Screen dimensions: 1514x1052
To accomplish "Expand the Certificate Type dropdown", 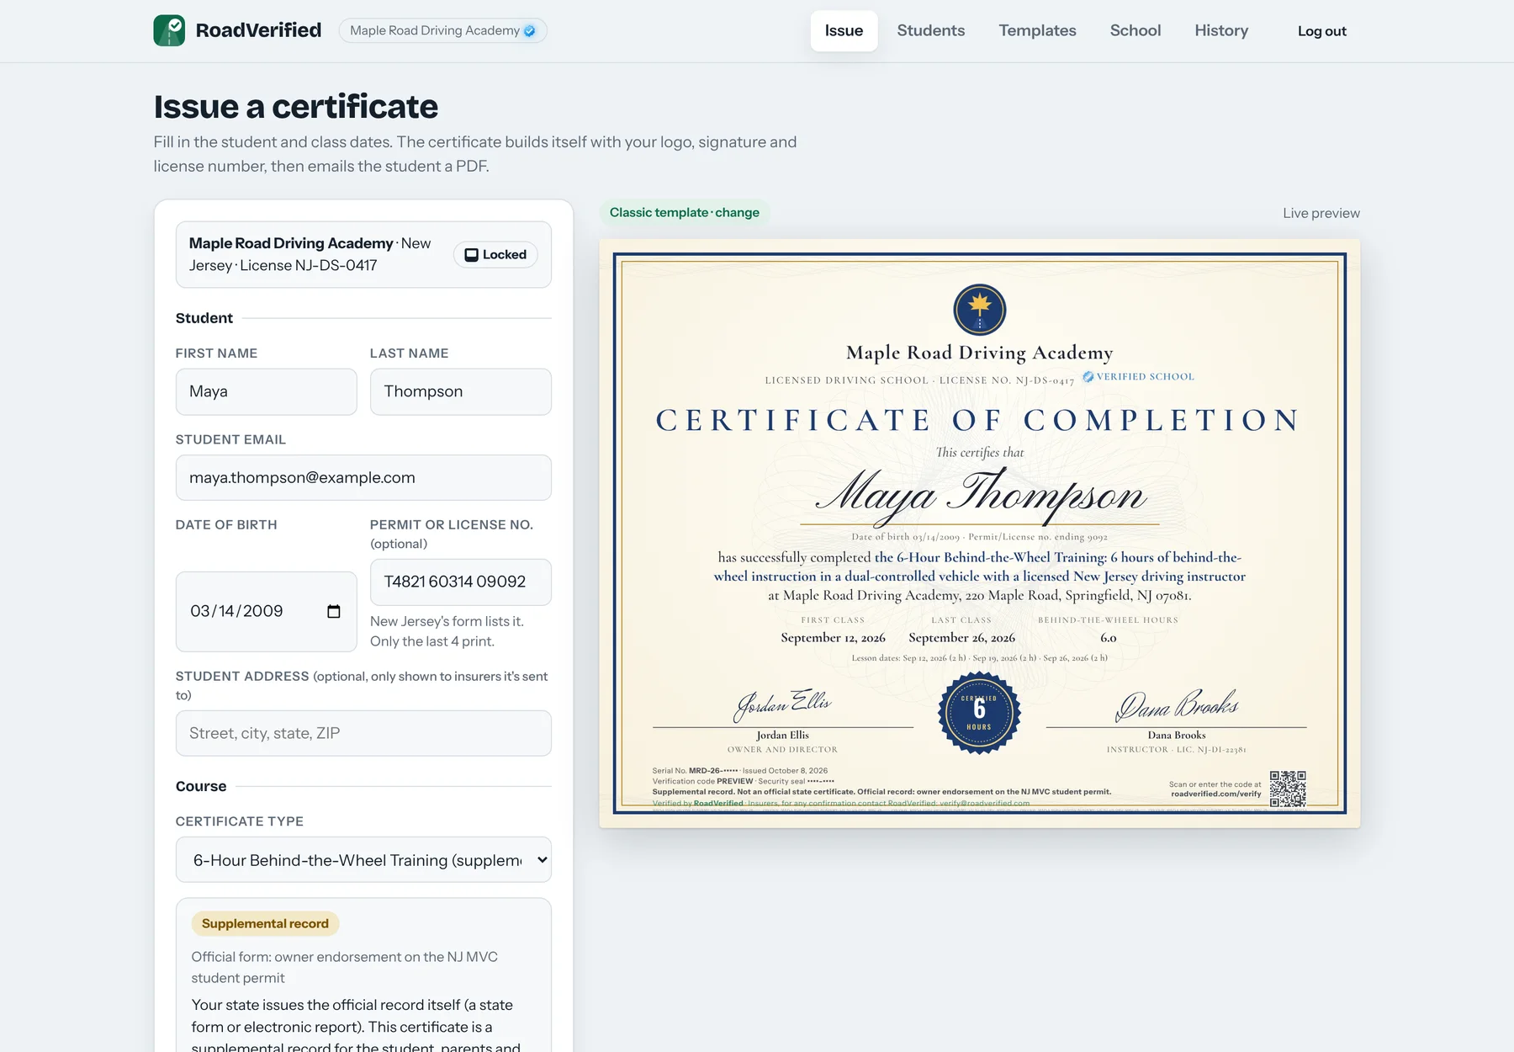I will (363, 859).
